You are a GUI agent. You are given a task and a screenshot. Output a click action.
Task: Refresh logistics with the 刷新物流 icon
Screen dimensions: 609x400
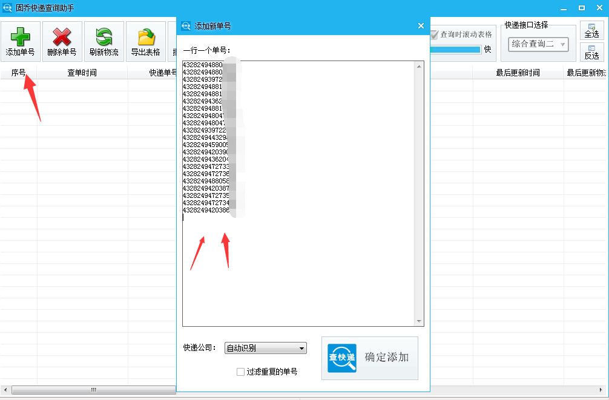pyautogui.click(x=103, y=41)
